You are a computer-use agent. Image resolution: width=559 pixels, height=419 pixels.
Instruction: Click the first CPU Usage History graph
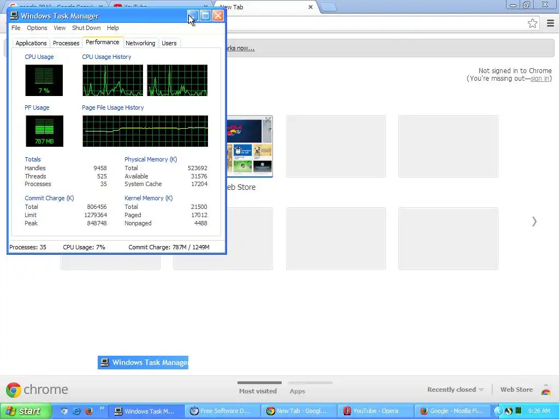[112, 80]
